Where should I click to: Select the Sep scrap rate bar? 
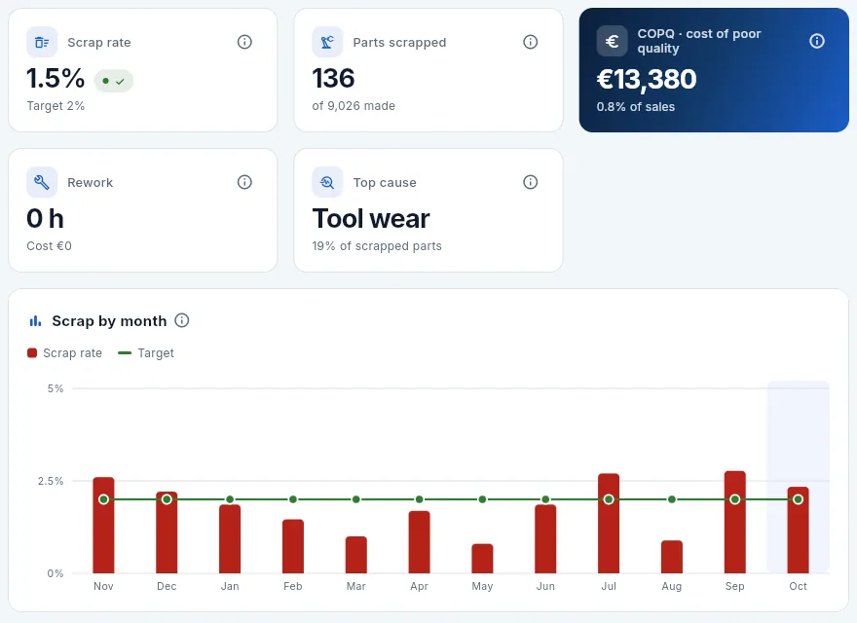coord(734,522)
